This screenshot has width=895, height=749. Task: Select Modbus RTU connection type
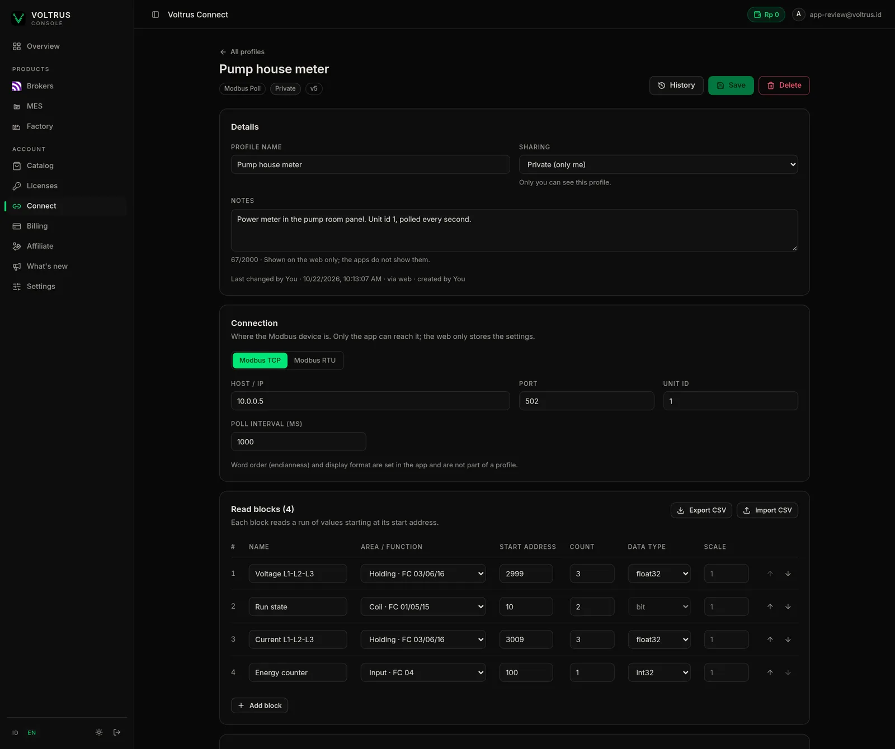[315, 361]
